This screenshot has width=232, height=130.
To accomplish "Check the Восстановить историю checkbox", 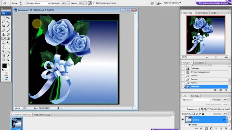I will [x=94, y=3].
